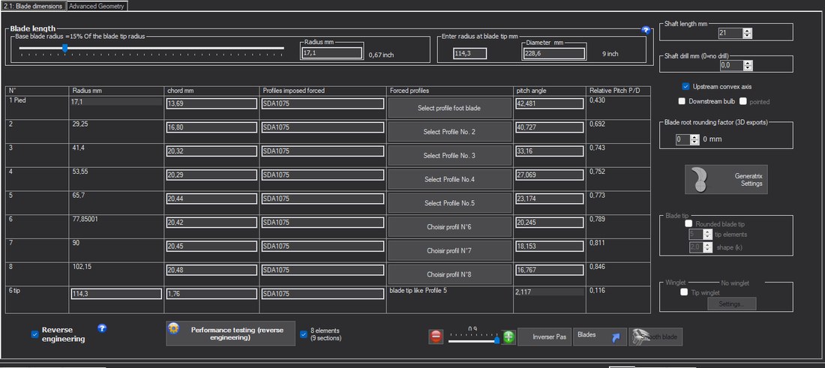Click Select Profile No. 3 button

pos(449,156)
